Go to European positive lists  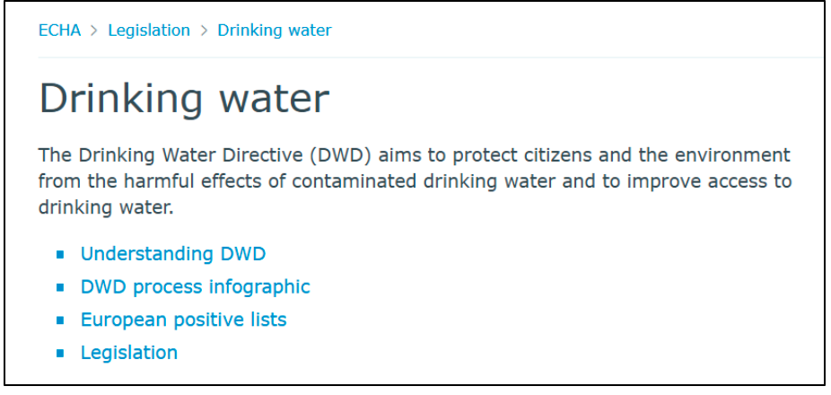coord(183,320)
